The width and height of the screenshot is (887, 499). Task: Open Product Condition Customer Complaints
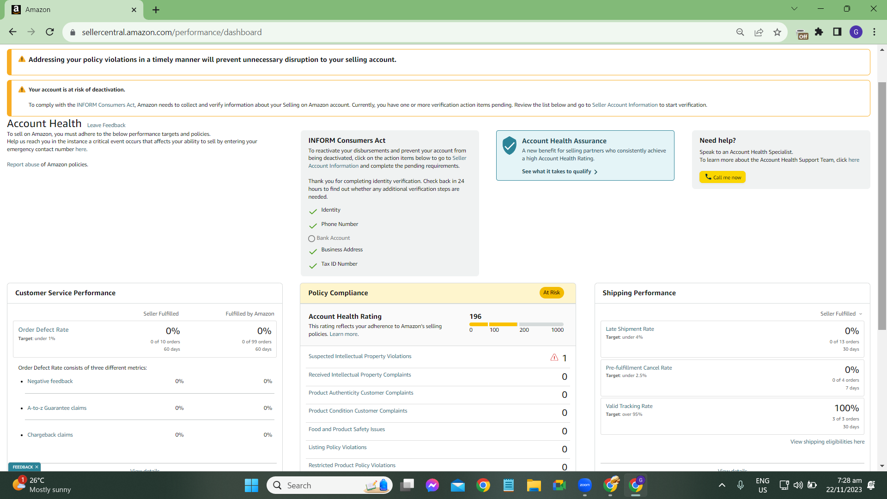[358, 411]
